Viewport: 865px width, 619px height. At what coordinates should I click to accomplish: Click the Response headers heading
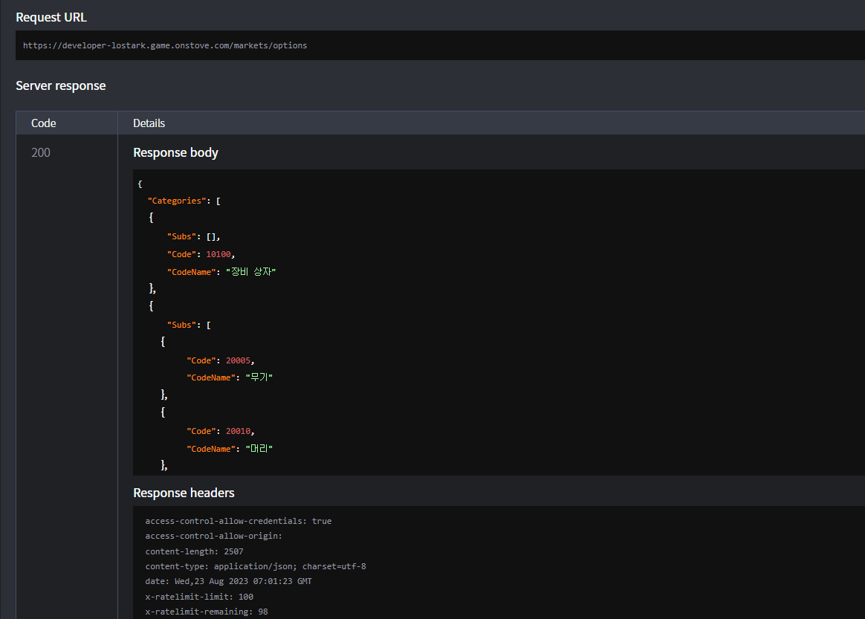[x=184, y=493]
